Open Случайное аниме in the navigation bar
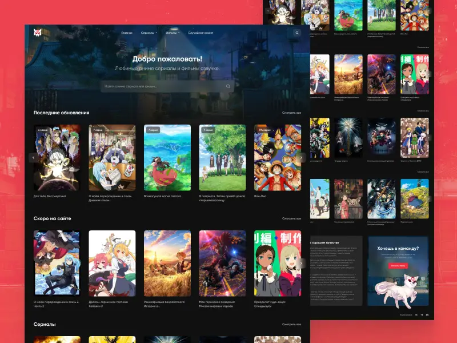 click(201, 33)
